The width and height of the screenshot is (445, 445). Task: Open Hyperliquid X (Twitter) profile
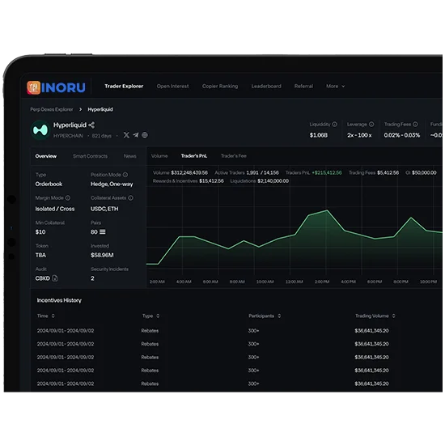[126, 135]
